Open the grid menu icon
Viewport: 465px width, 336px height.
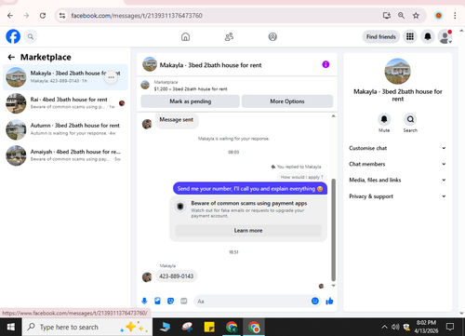coord(410,36)
